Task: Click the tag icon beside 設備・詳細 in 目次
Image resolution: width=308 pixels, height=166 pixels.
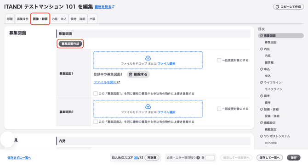Action: [261, 109]
